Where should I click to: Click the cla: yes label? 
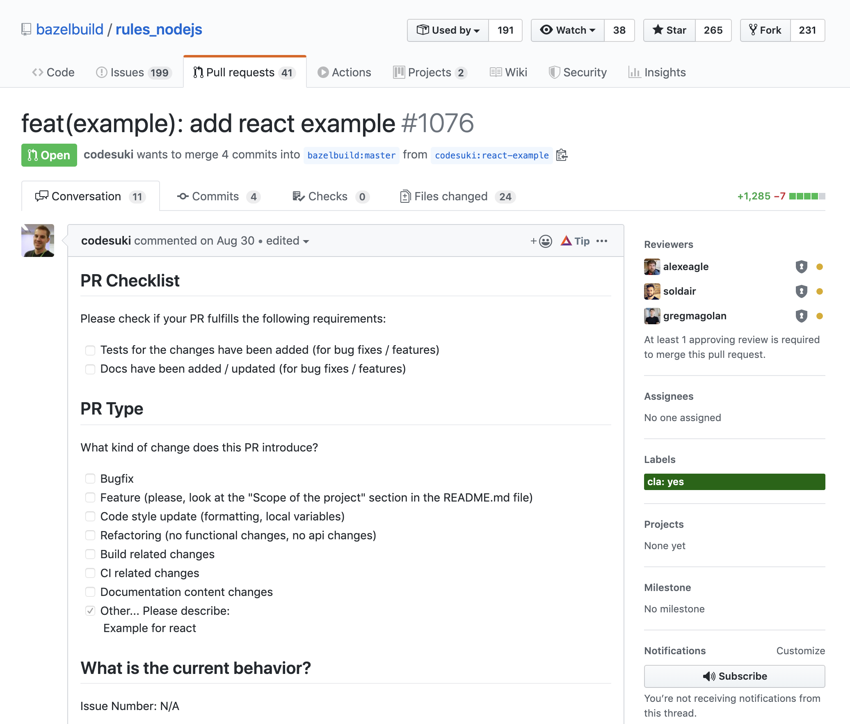pos(734,482)
